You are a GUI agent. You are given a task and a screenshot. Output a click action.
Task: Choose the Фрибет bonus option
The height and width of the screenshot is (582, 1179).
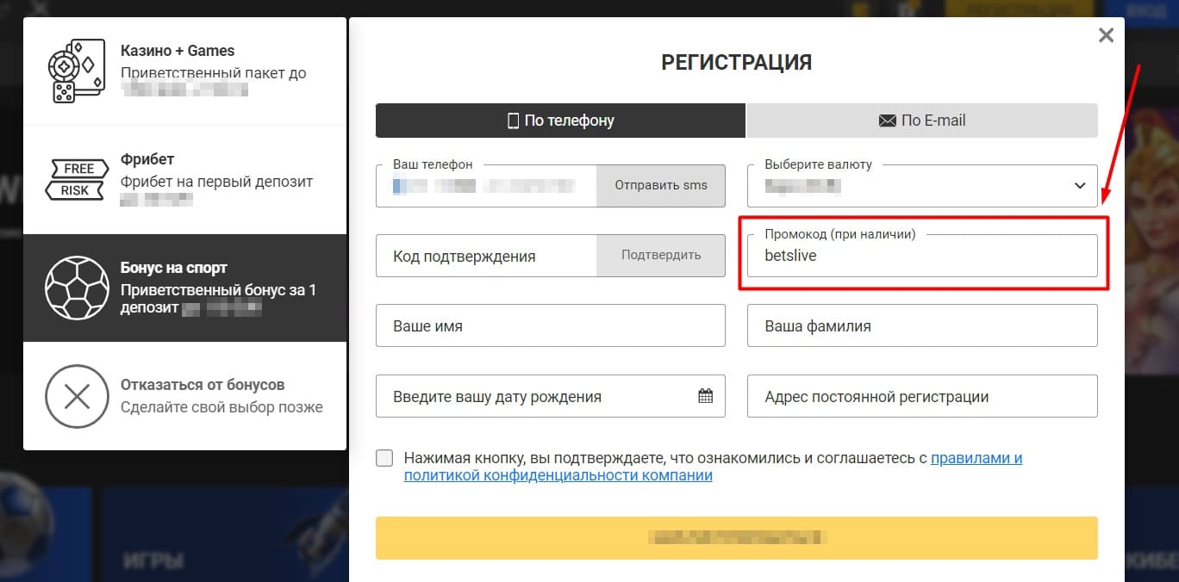184,180
